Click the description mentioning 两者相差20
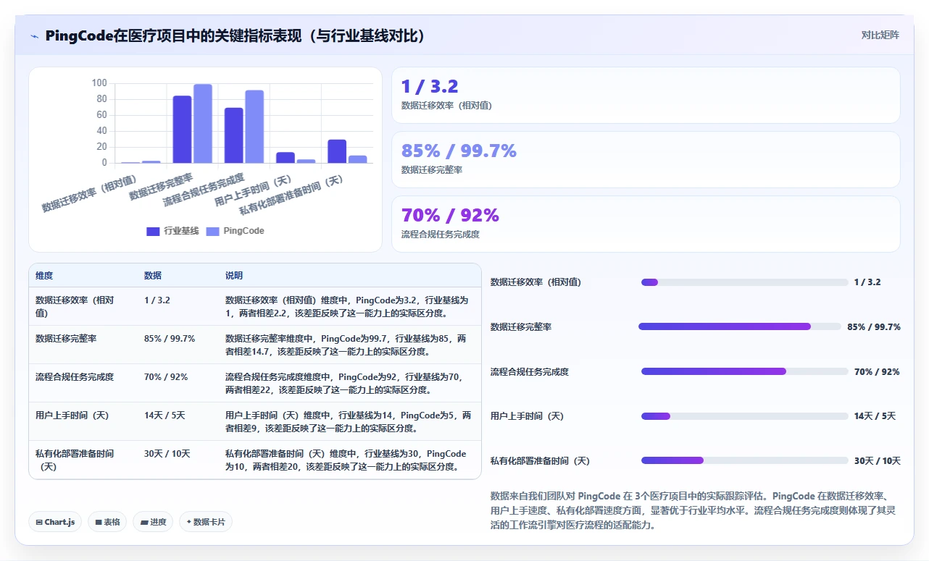The width and height of the screenshot is (929, 561). pyautogui.click(x=347, y=460)
